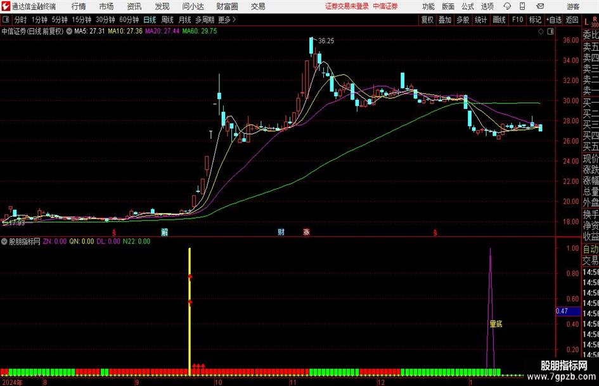Open the 市场 menu
599x386 pixels.
[x=106, y=6]
